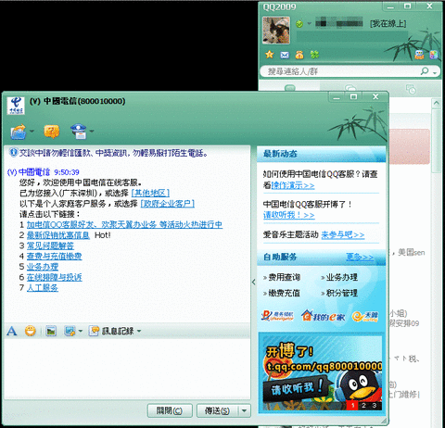The width and height of the screenshot is (445, 428).
Task: Click the 關閉(C) button
Action: click(170, 410)
